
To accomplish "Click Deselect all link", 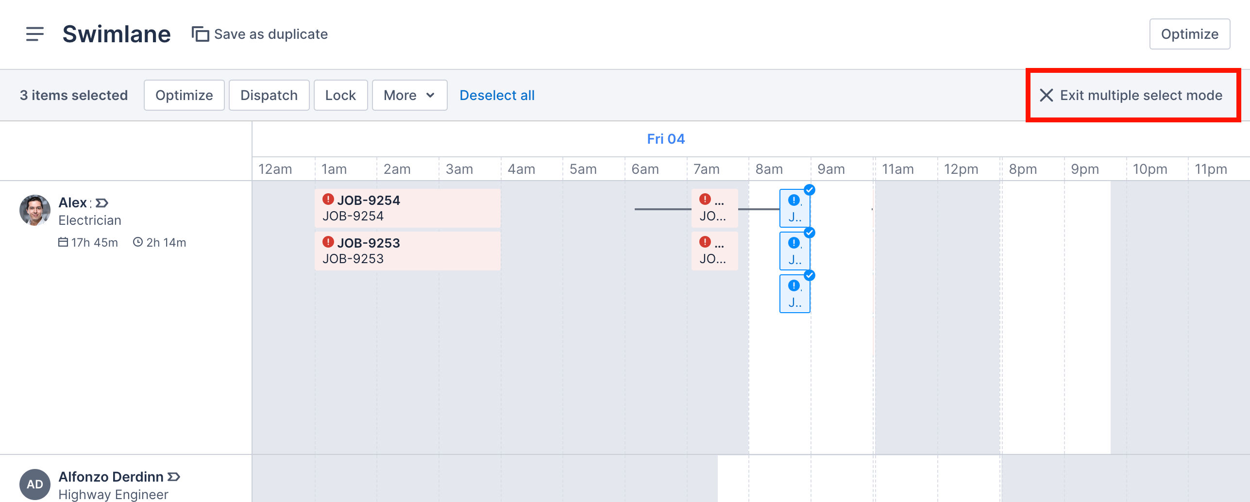I will [x=497, y=95].
